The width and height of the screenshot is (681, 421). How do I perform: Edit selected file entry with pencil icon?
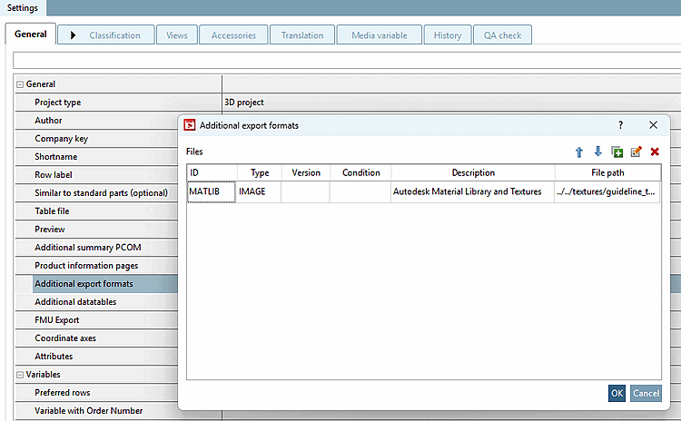tap(637, 152)
